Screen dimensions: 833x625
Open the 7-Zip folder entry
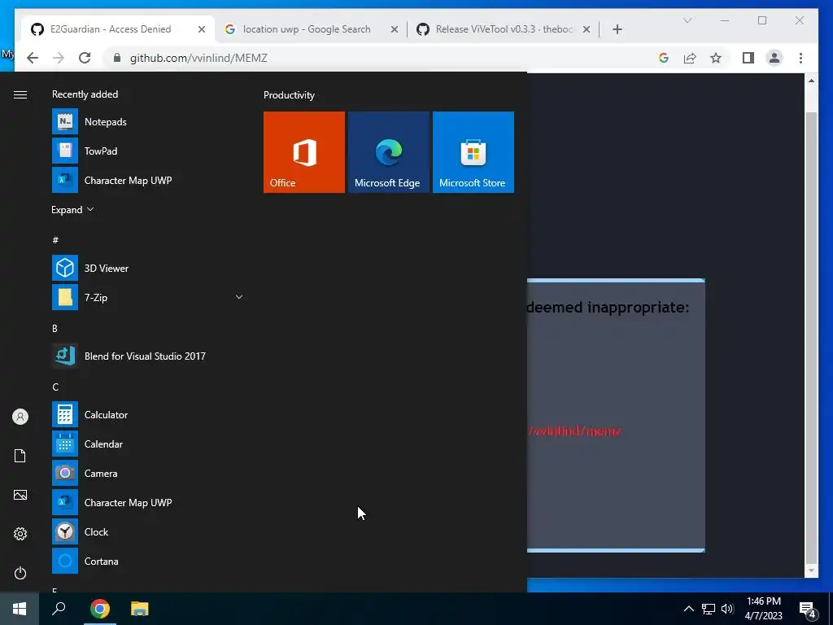point(148,298)
